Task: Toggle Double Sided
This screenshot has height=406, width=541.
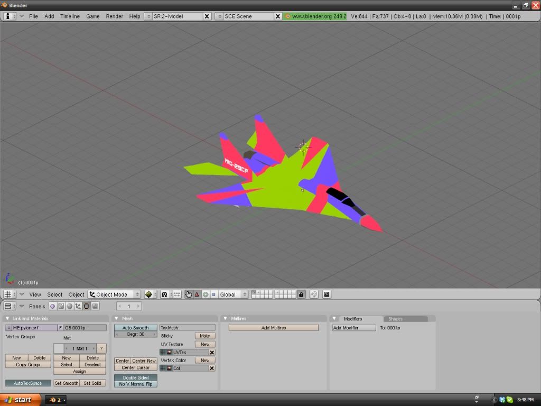Action: [x=136, y=377]
